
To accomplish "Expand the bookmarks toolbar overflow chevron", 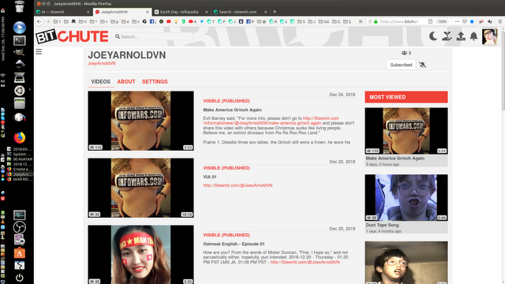I will tap(361, 21).
